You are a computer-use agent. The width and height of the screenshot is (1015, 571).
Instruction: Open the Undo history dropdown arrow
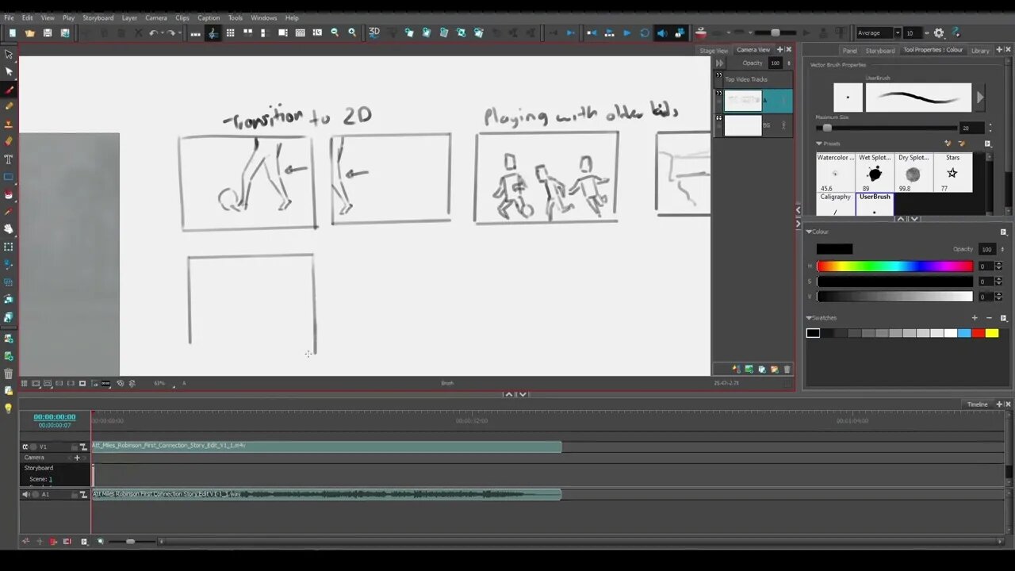click(161, 33)
